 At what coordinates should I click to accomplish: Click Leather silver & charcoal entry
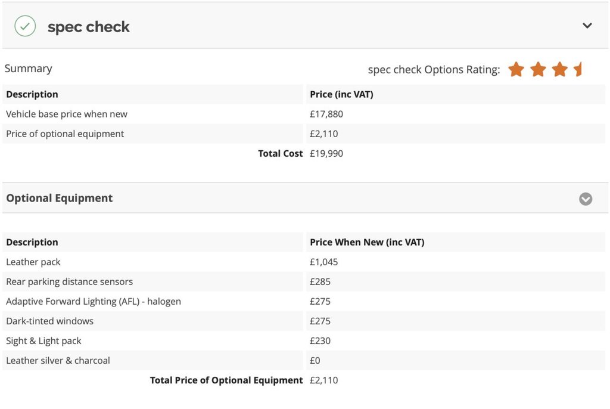[58, 360]
